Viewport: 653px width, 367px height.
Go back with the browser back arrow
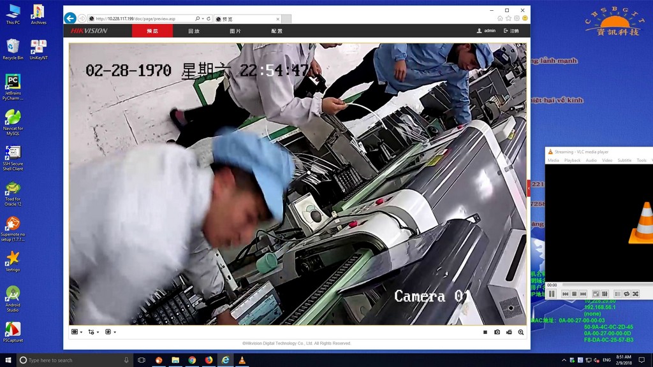(x=70, y=18)
